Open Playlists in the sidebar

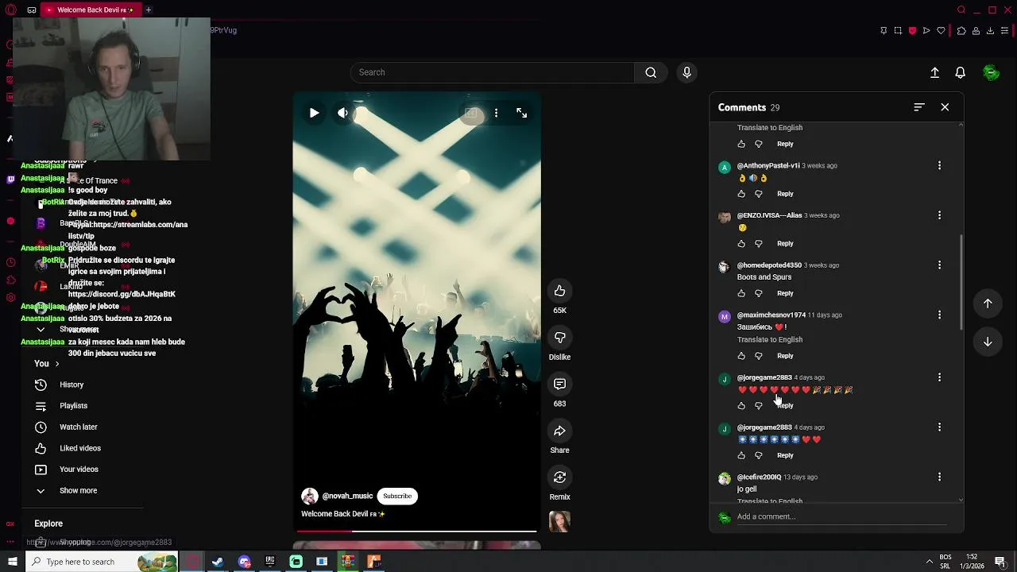pyautogui.click(x=73, y=406)
